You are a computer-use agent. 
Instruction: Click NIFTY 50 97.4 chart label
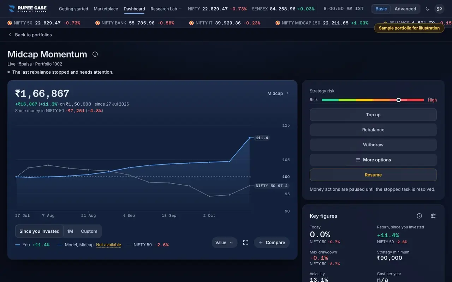point(272,186)
